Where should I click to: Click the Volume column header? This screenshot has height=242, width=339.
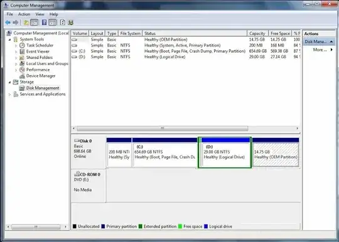pyautogui.click(x=80, y=33)
